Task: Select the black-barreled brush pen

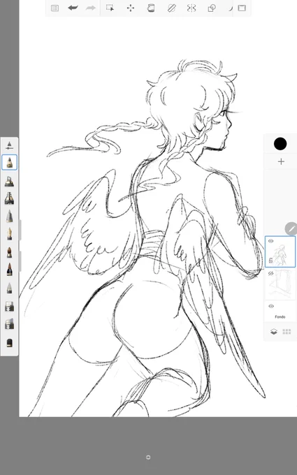Action: [9, 270]
